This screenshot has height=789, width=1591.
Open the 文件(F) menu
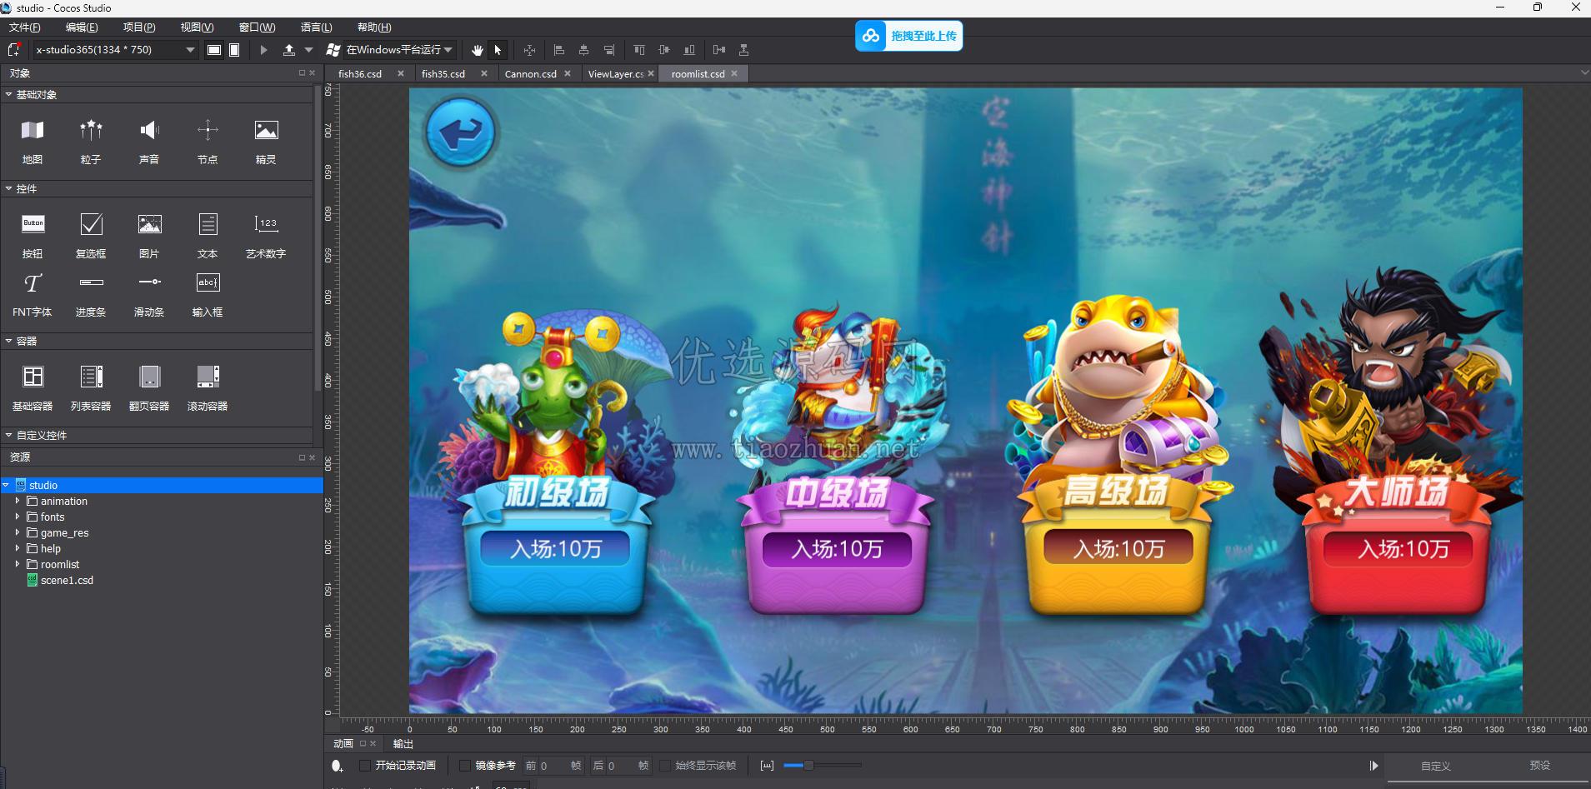coord(25,27)
